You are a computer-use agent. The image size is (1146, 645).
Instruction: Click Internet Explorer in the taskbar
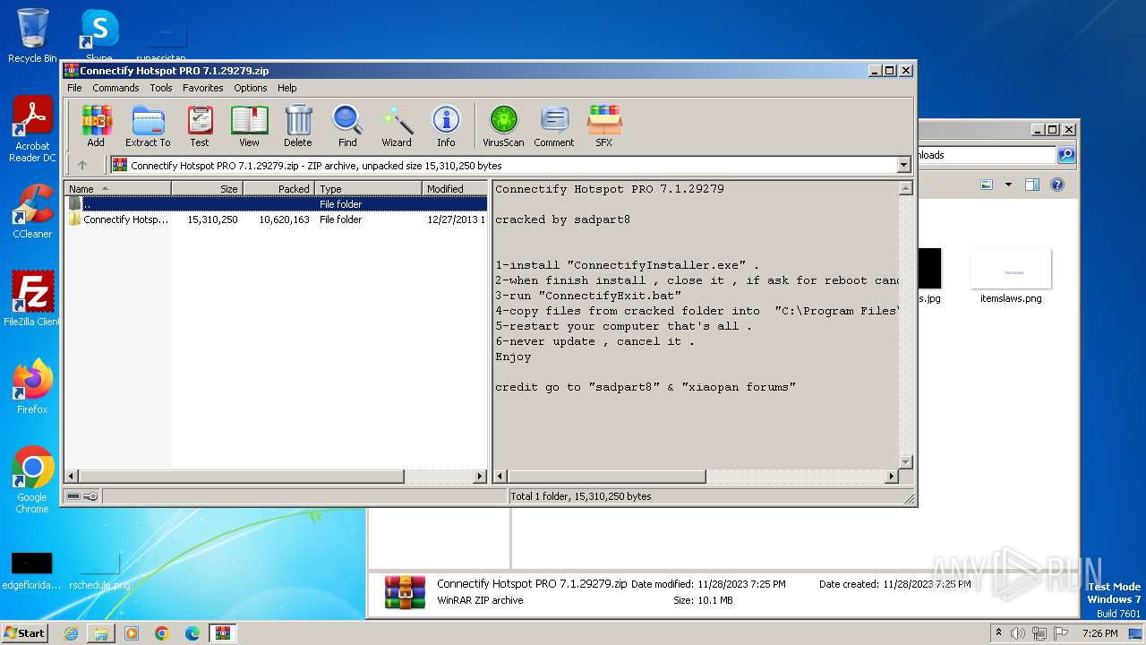click(71, 633)
